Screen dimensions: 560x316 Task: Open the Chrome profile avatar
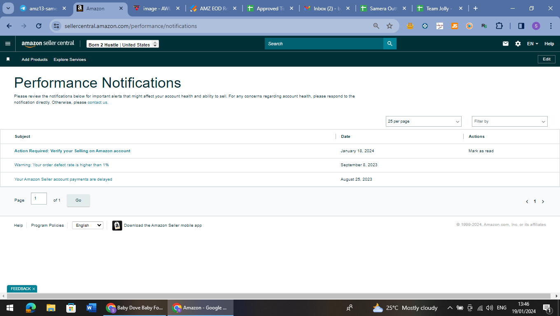(x=536, y=26)
